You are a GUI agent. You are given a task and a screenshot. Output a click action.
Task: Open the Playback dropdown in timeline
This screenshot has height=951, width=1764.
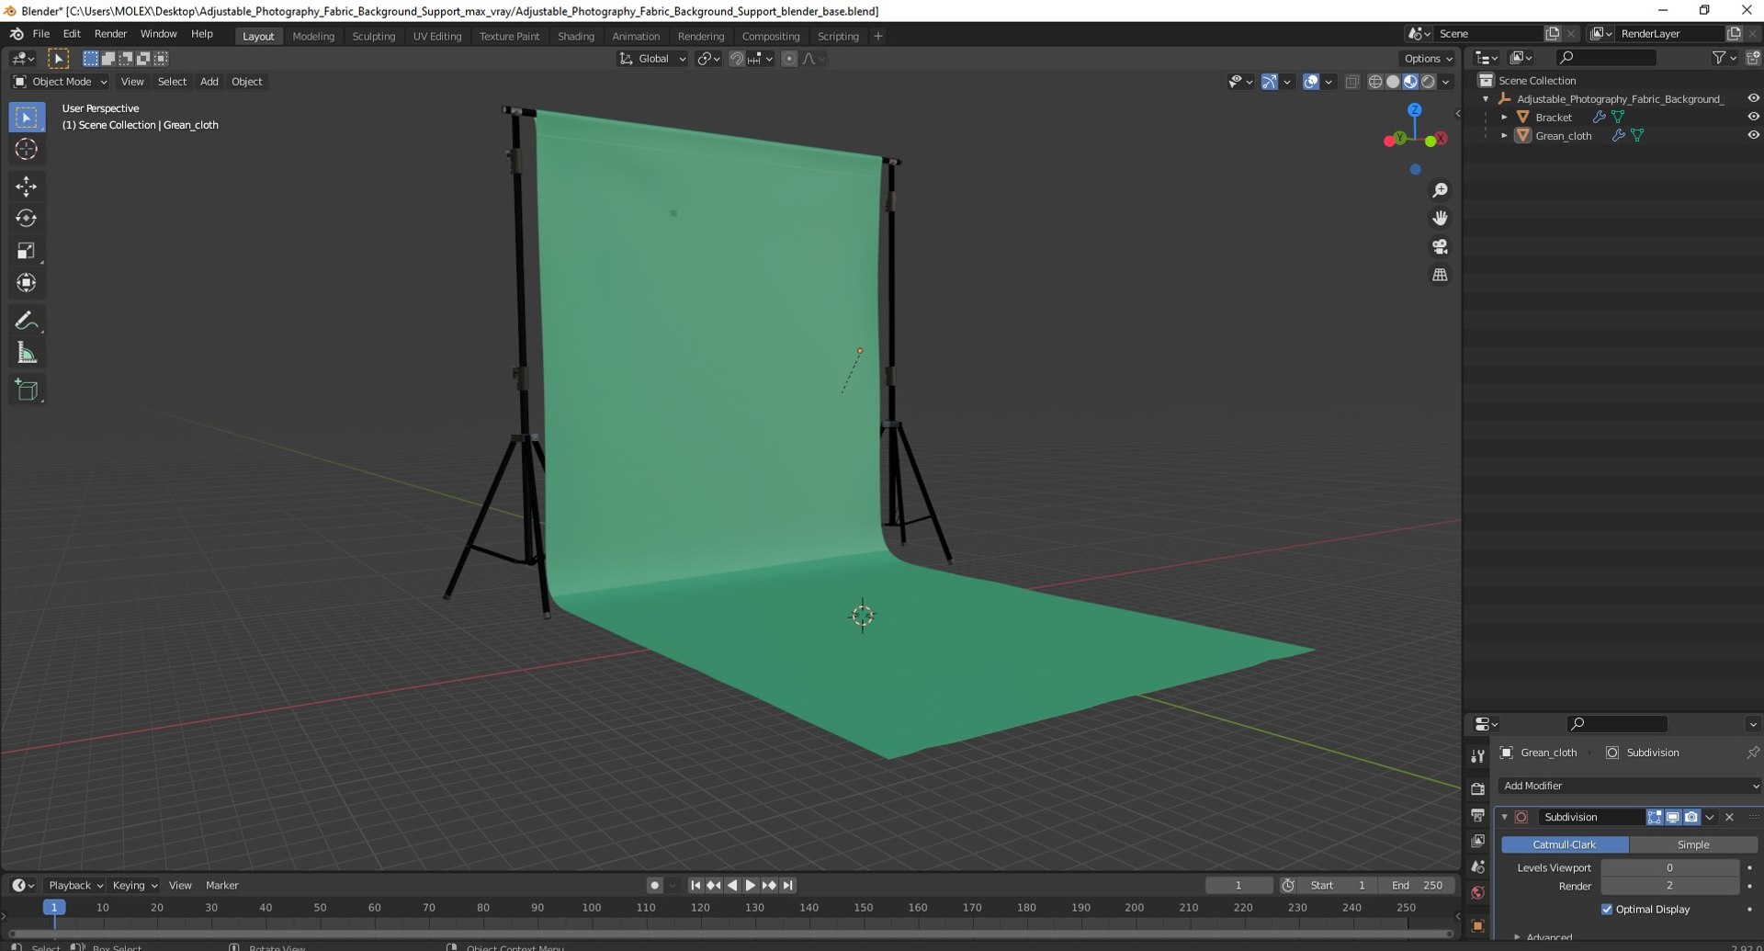75,886
